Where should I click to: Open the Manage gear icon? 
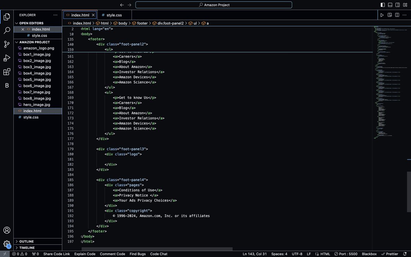(x=7, y=244)
